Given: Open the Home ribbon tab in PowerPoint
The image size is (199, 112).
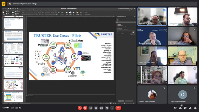Looking at the screenshot, I should 4,10.
